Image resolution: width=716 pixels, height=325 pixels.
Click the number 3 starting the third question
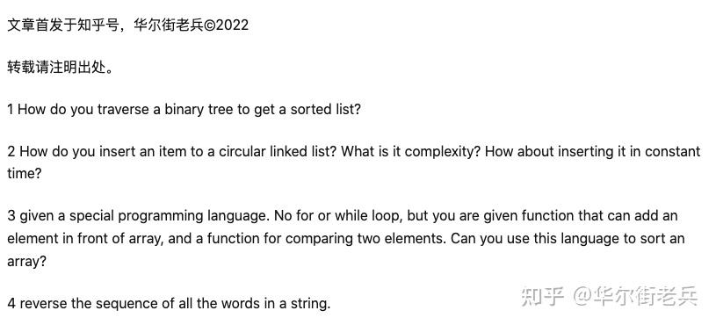[11, 215]
